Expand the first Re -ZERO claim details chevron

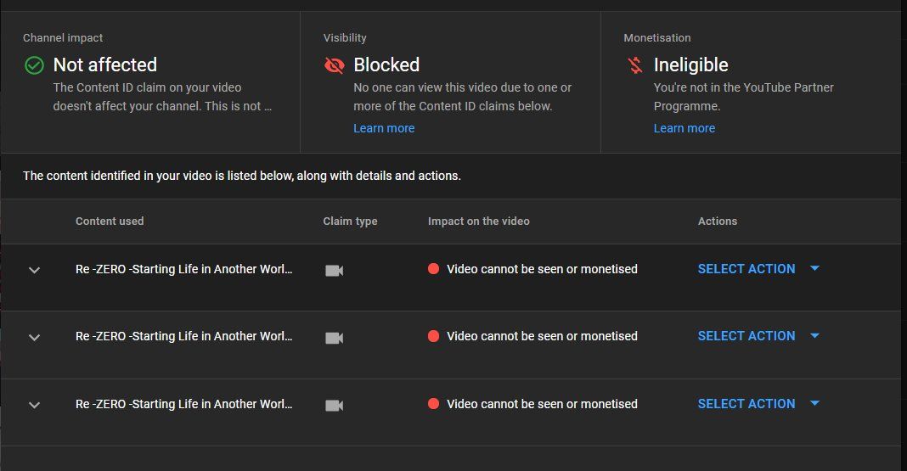[35, 270]
